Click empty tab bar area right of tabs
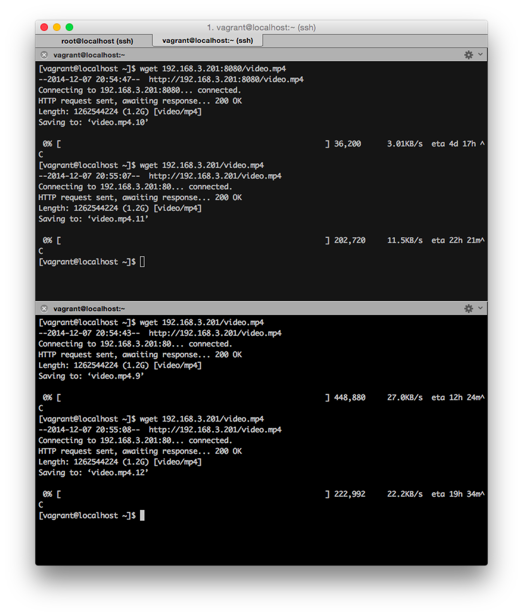Viewport: 523px width, 616px height. tap(373, 41)
